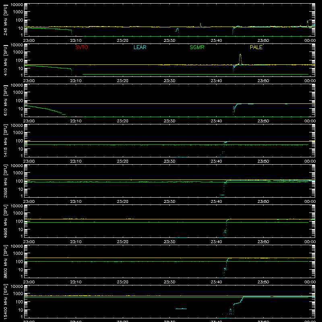This screenshot has height=322, width=322.
Task: Click the 10000 y-axis value of the 245 MHz plot
Action: 17,5
